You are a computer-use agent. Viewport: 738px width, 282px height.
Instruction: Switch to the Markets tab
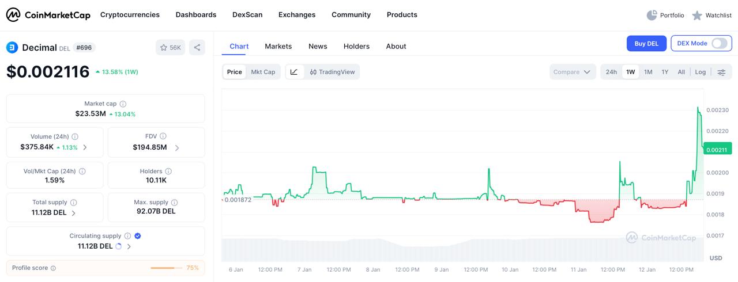278,46
